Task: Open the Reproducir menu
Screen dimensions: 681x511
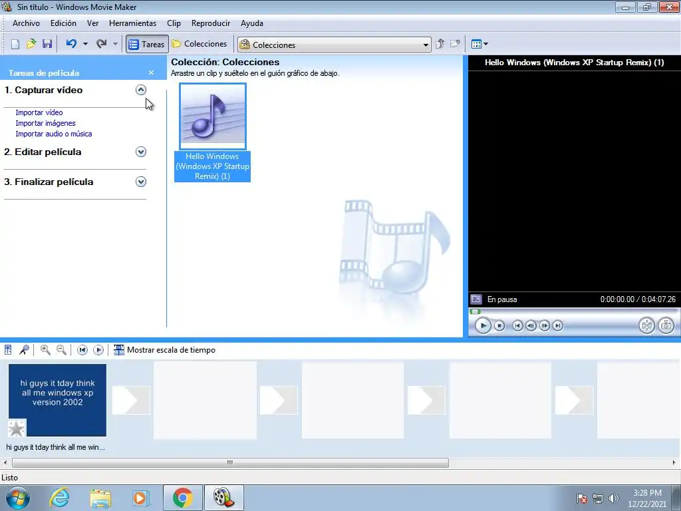Action: pos(211,23)
